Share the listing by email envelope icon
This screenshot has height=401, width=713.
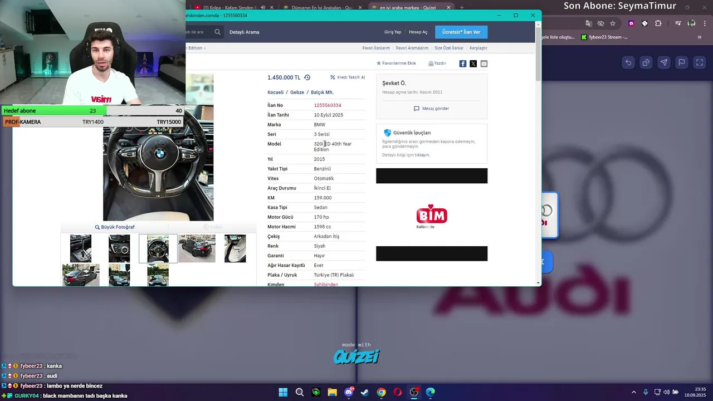[484, 63]
